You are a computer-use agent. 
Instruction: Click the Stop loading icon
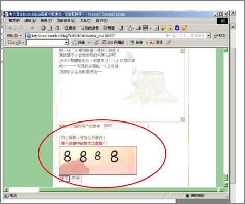tap(43, 28)
